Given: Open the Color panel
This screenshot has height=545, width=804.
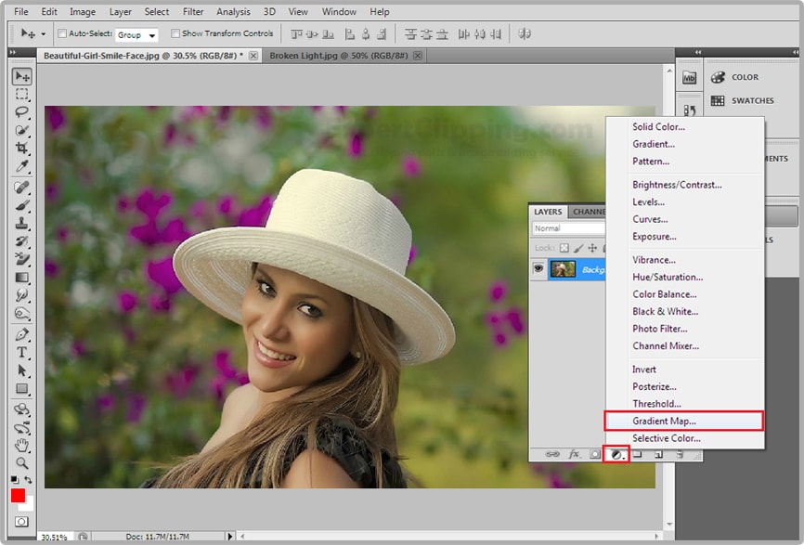Looking at the screenshot, I should 744,77.
